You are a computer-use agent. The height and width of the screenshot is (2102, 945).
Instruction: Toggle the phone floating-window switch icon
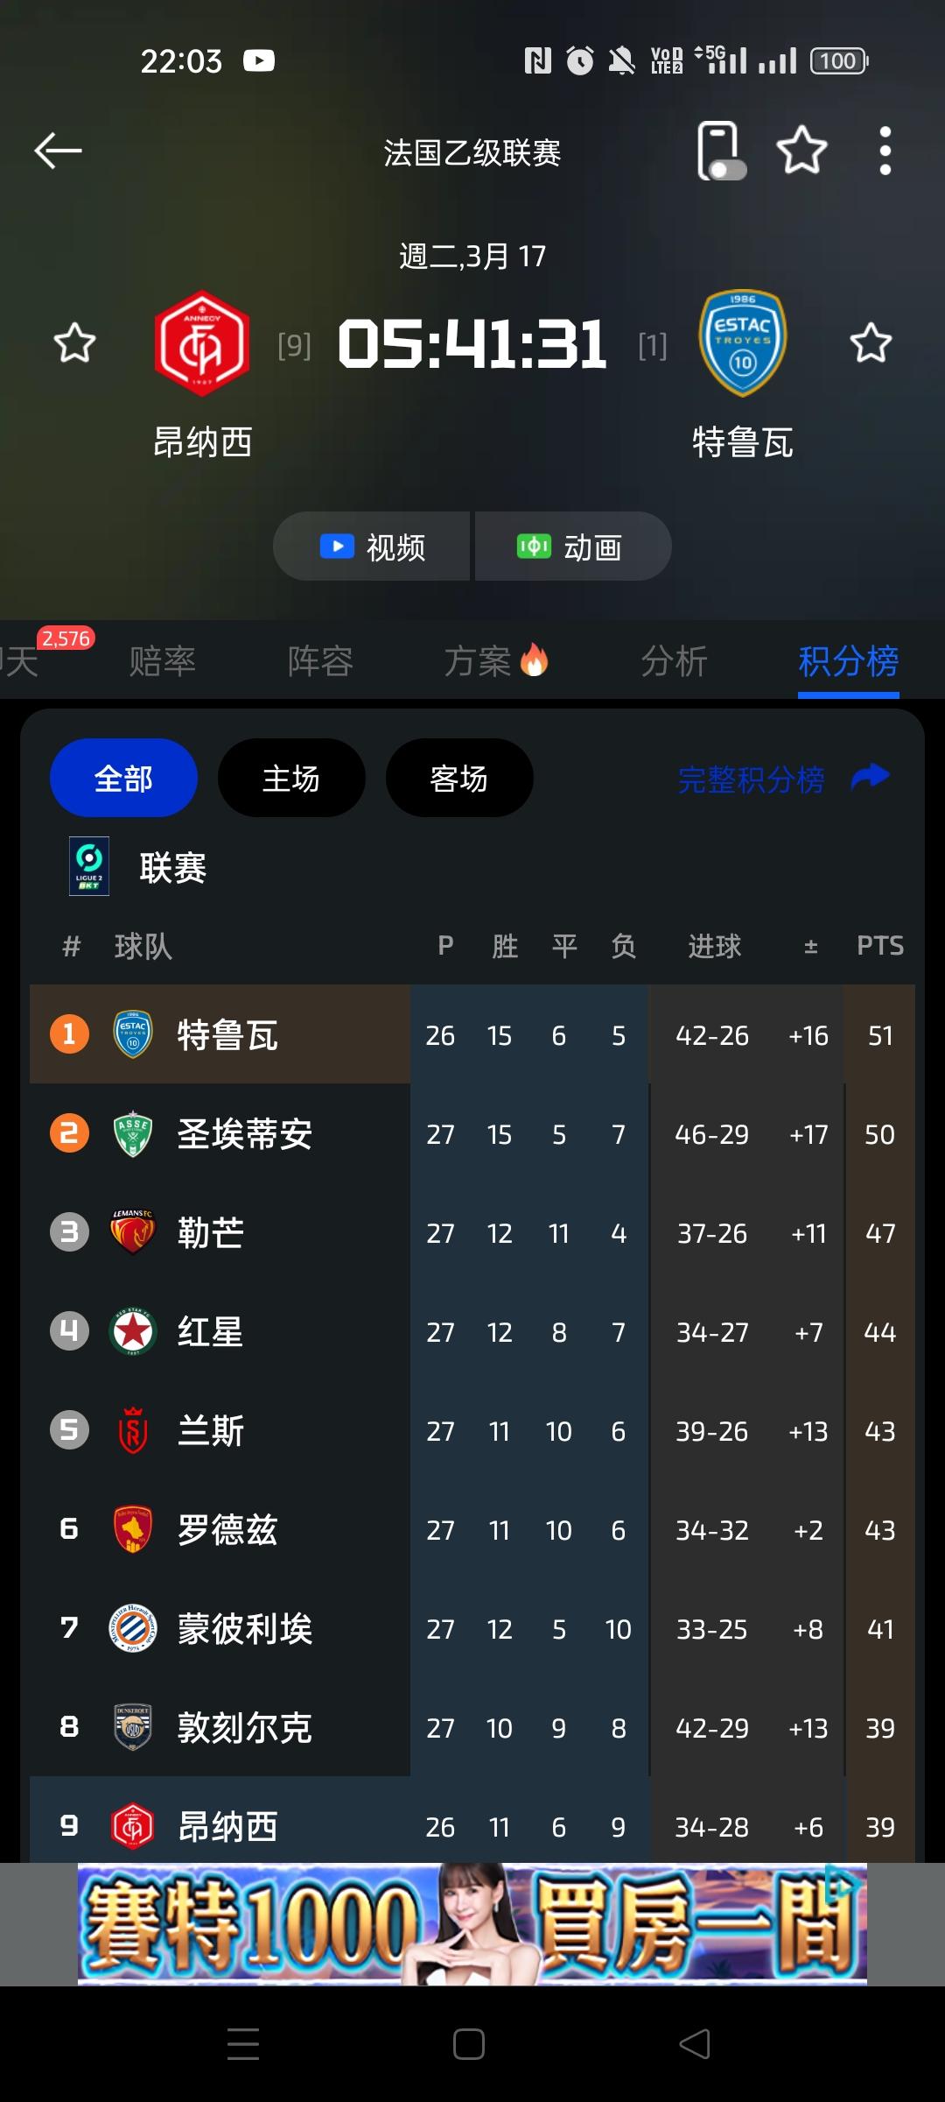point(720,152)
